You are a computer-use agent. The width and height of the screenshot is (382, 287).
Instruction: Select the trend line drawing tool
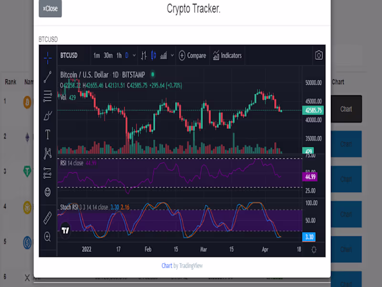(47, 77)
